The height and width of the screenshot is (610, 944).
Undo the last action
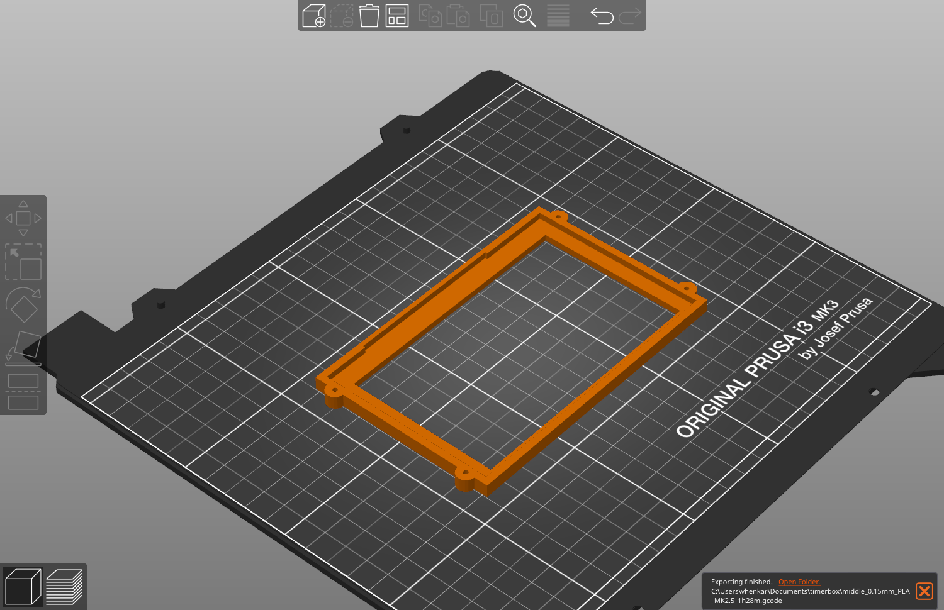click(602, 16)
